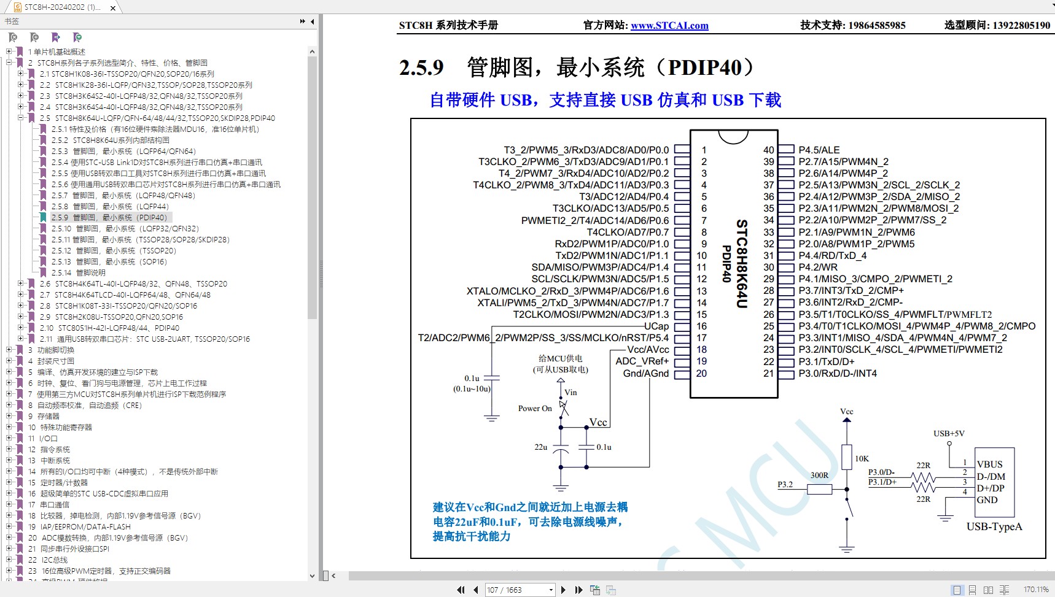Open bookmark 9 存储器
Screen dimensions: 1055x597
44,416
